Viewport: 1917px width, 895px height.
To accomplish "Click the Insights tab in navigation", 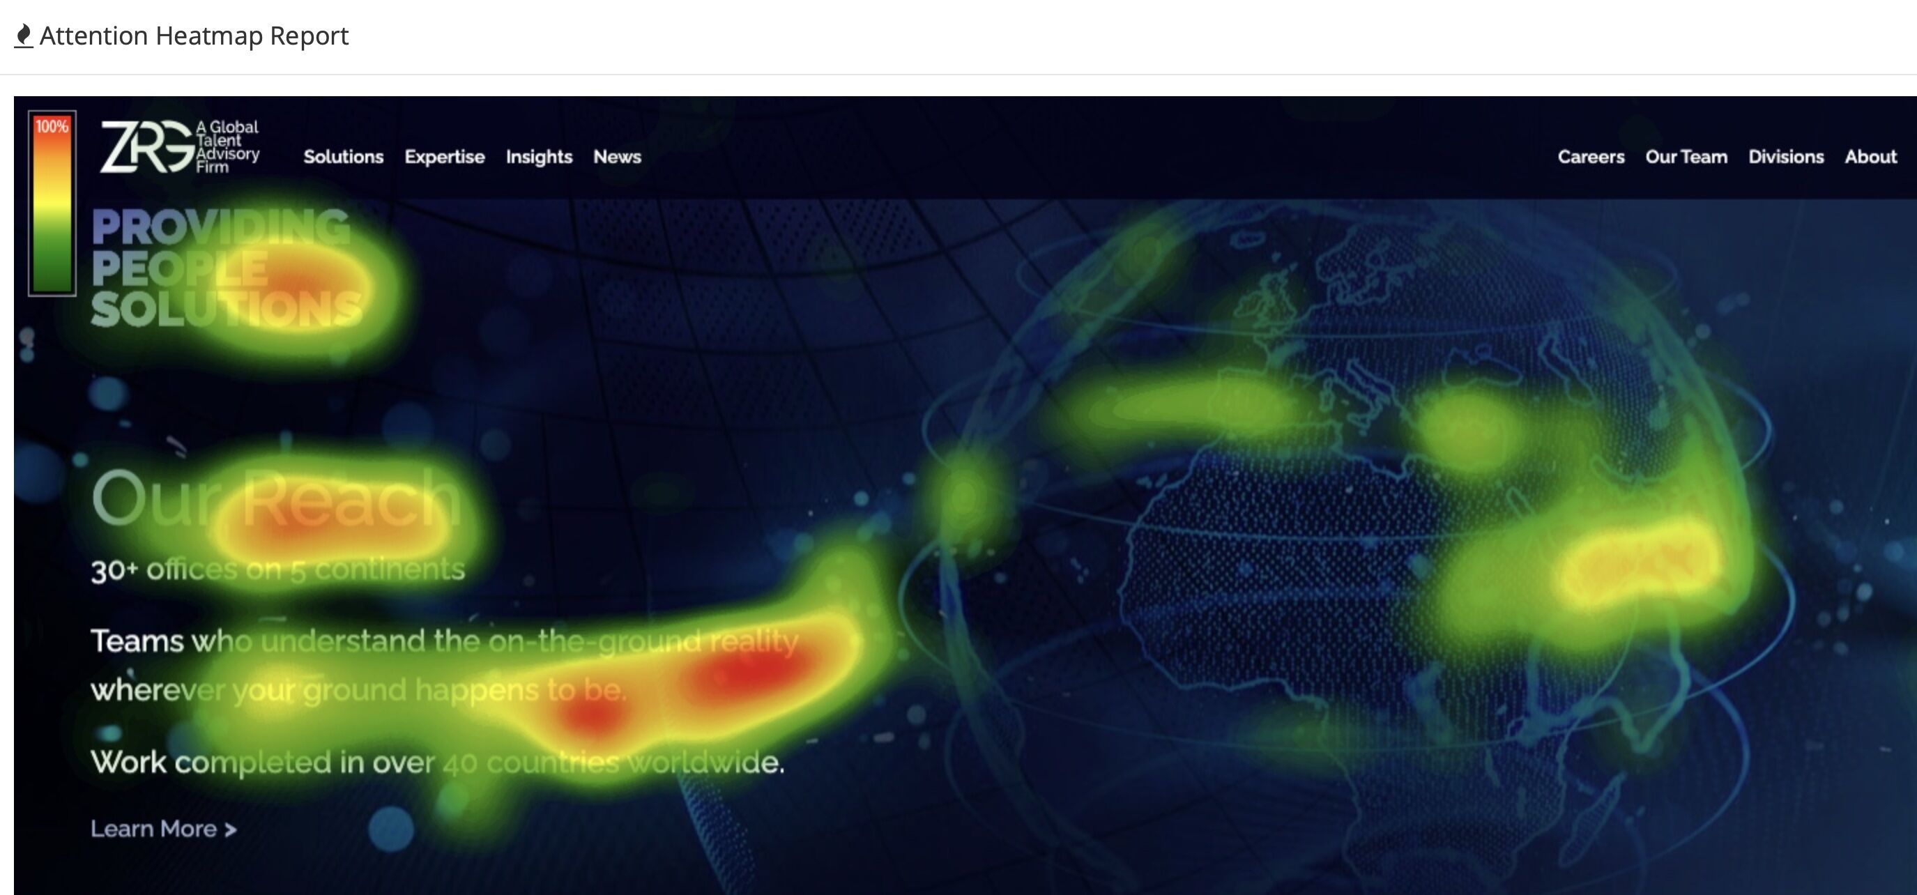I will (x=539, y=157).
